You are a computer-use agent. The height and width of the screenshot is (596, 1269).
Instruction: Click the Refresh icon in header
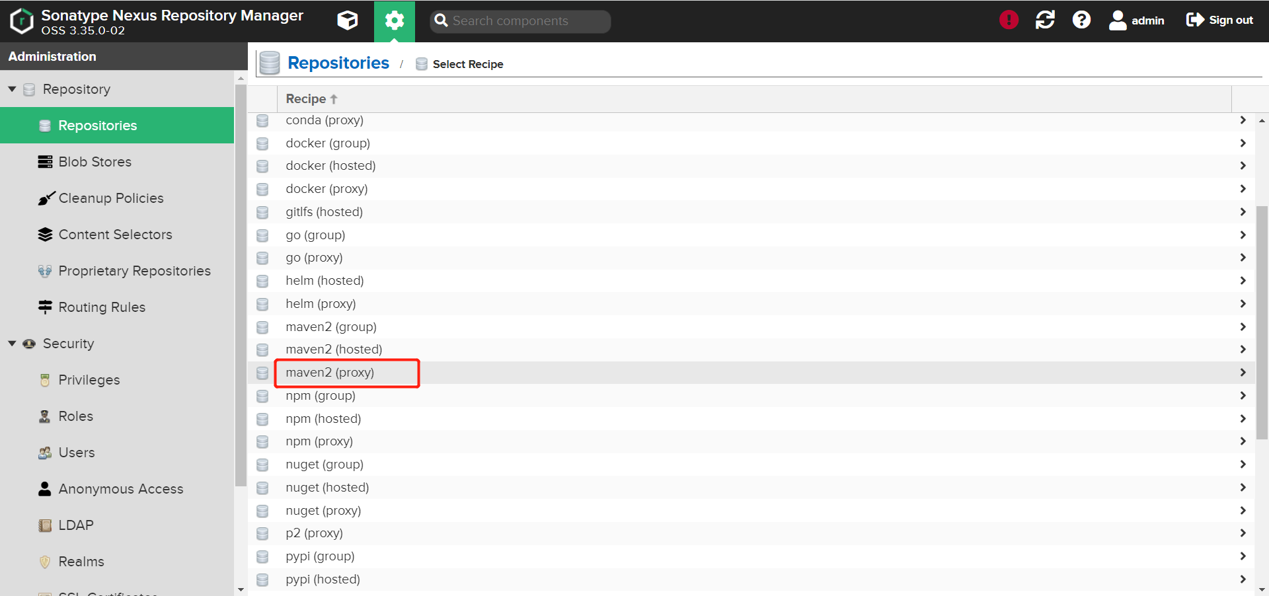[1045, 20]
